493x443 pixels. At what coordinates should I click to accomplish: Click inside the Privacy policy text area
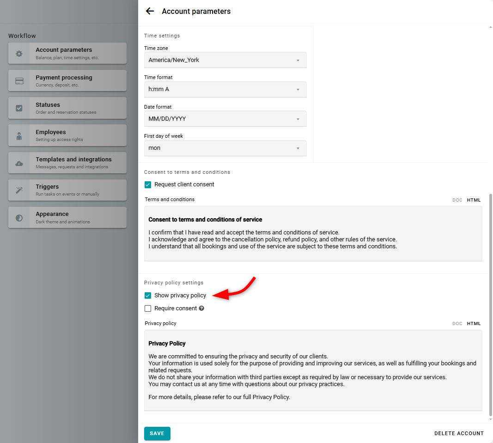pos(313,370)
